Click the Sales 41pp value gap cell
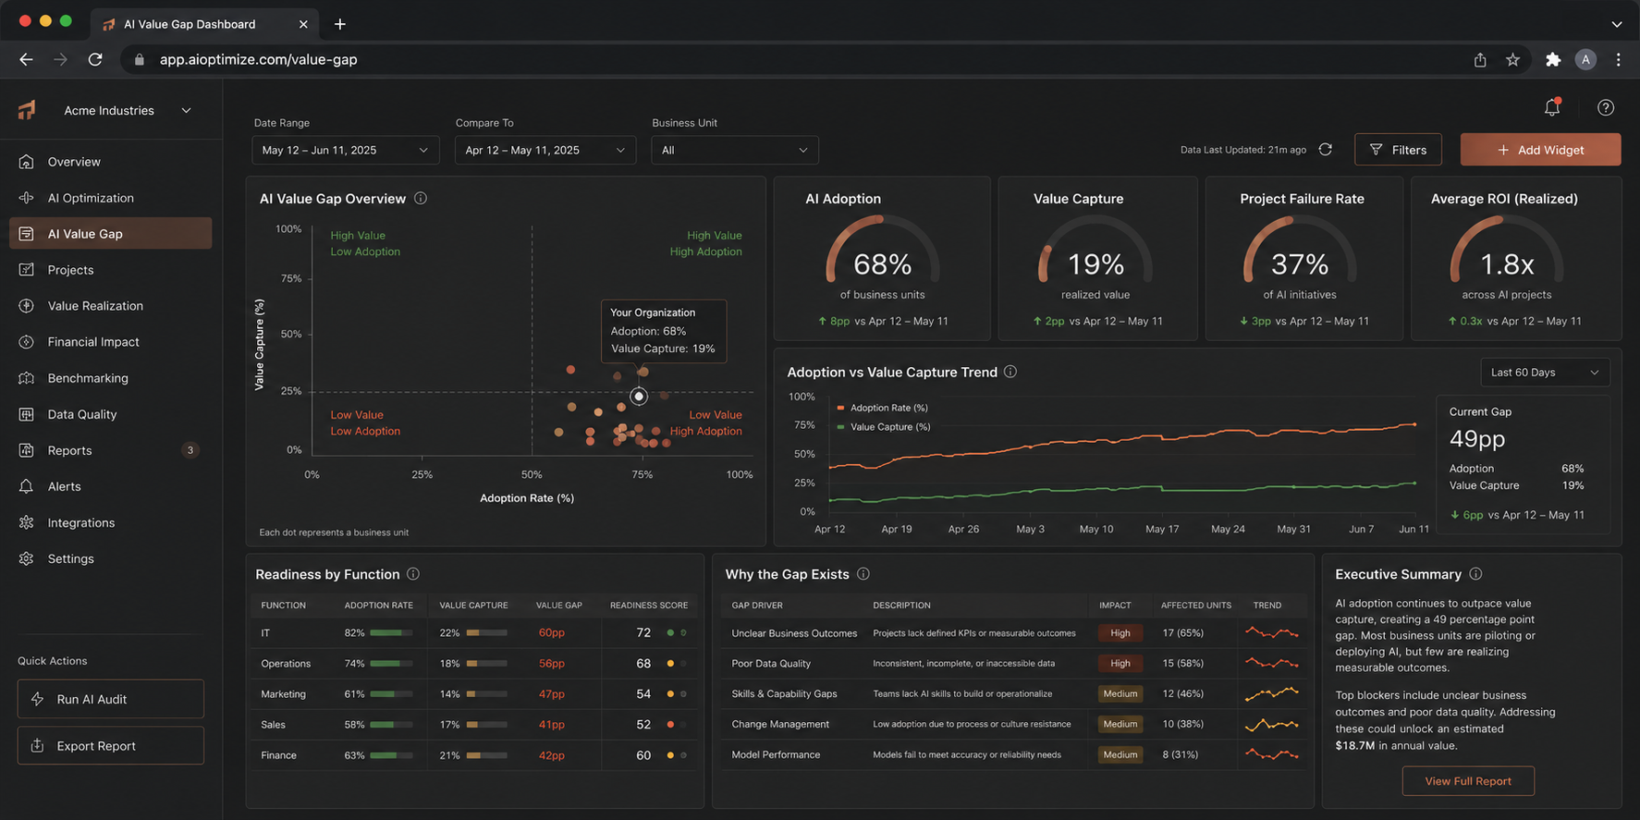This screenshot has width=1640, height=820. click(x=552, y=725)
